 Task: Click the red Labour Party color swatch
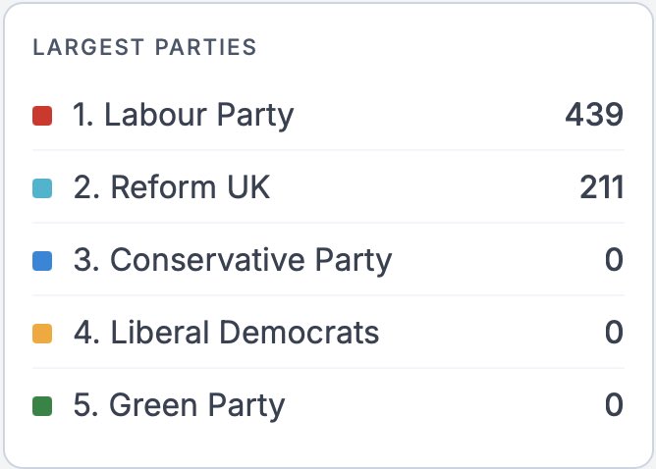pos(42,117)
